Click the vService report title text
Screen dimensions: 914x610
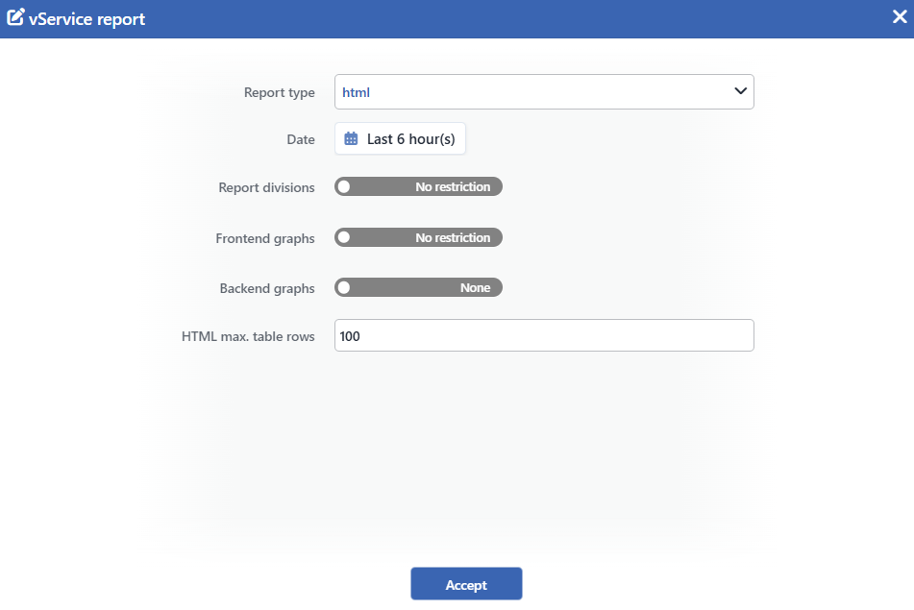86,19
